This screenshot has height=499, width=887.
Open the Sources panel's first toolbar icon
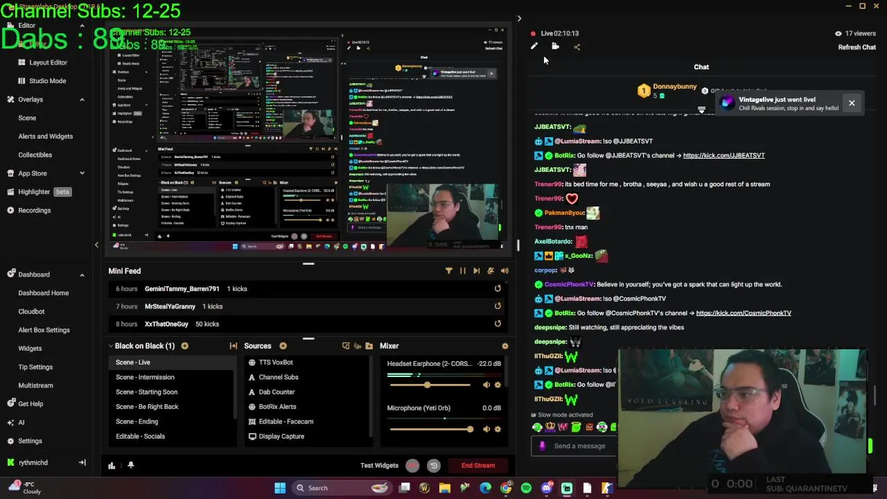[x=346, y=346]
